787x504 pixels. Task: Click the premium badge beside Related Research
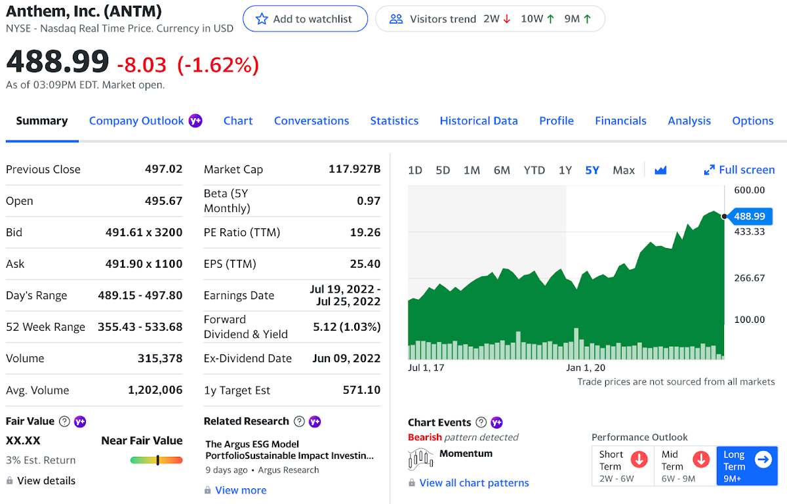(315, 421)
